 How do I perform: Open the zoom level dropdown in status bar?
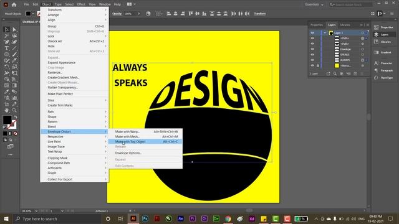36,211
